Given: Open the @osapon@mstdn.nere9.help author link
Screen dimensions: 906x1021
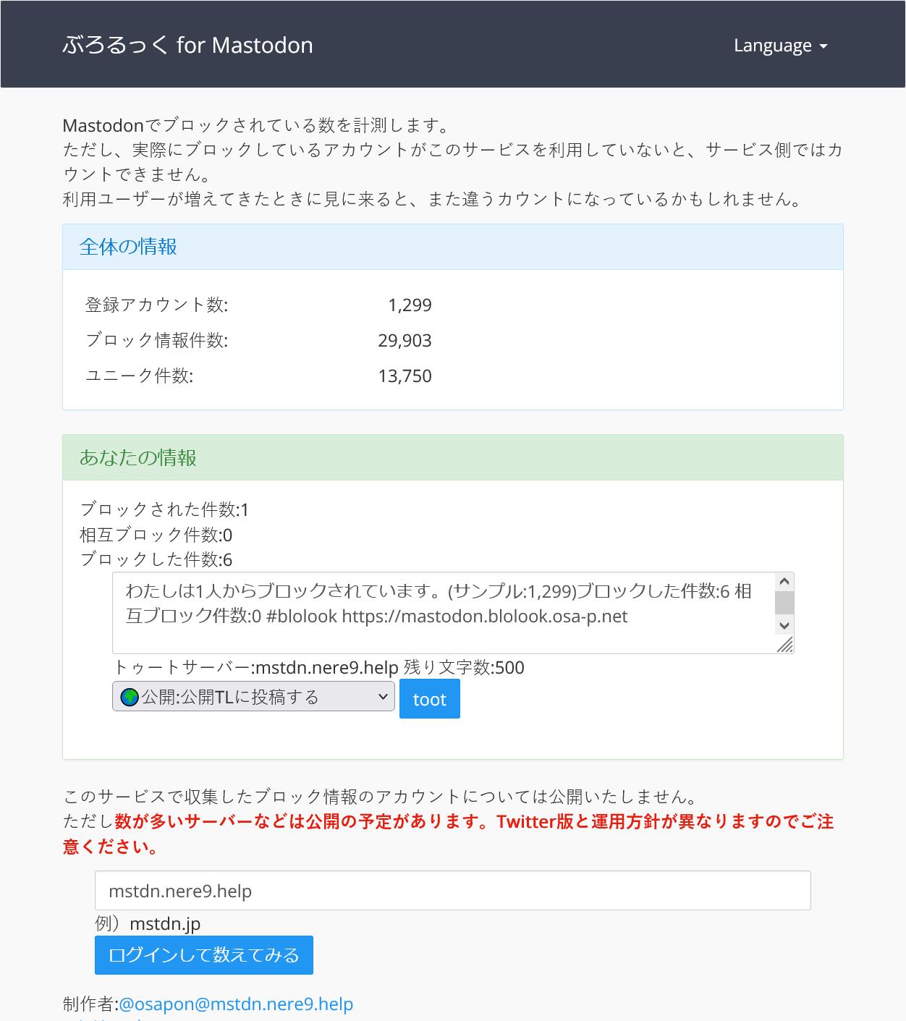Looking at the screenshot, I should 236,1004.
